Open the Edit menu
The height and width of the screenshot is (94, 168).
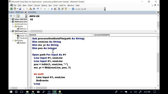pos(19,5)
